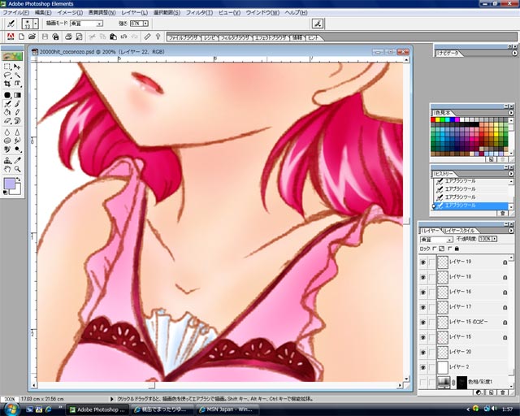Viewport: 520px width, 416px height.
Task: Click the Print icon in toolbar
Action: pyautogui.click(x=68, y=37)
